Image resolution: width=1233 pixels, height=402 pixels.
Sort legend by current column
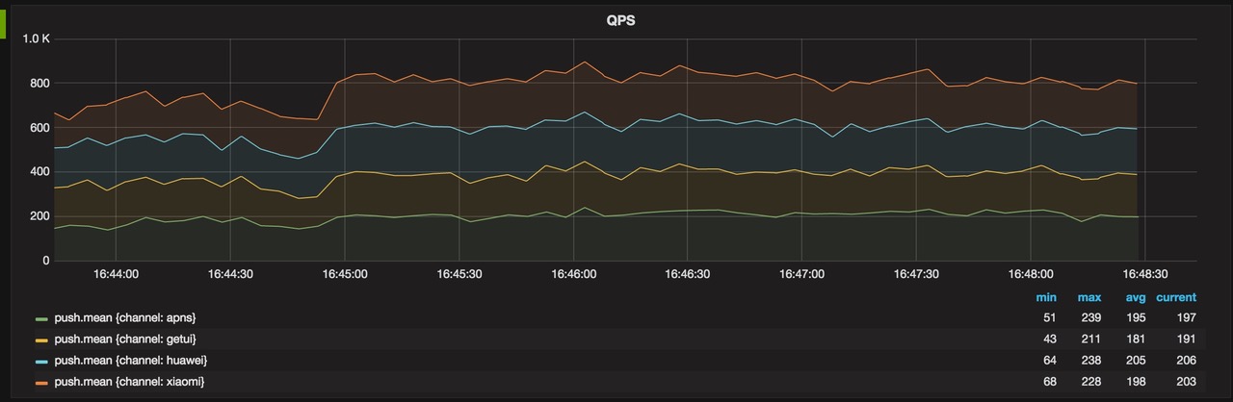tap(1176, 297)
